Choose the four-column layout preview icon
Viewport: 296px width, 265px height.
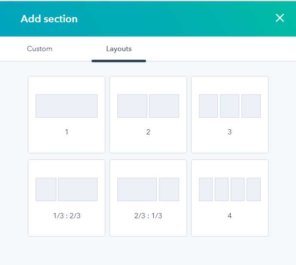click(x=230, y=189)
